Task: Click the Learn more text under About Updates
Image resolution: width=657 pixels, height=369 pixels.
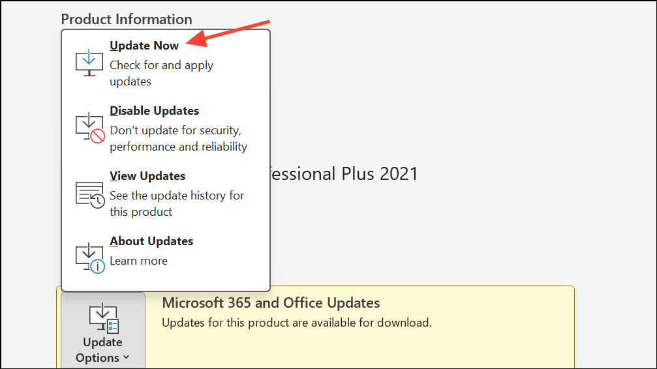Action: click(138, 261)
